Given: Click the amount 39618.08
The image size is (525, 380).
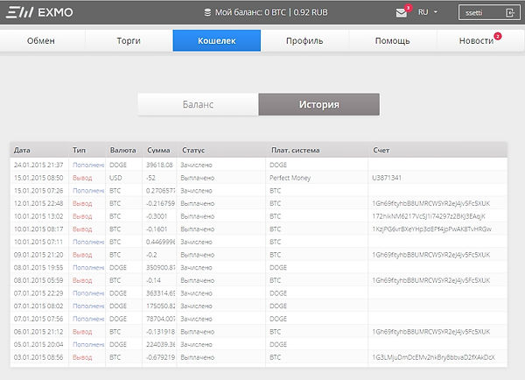Looking at the screenshot, I should pos(159,165).
